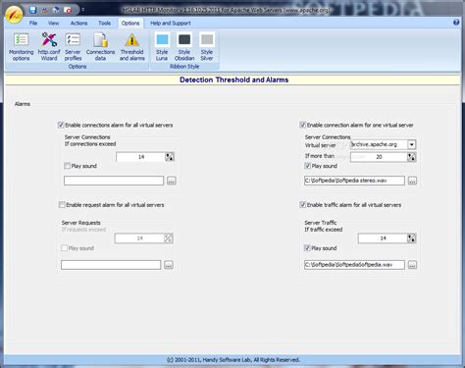Open Monitoring options
Screen dimensions: 465x368
(21, 47)
